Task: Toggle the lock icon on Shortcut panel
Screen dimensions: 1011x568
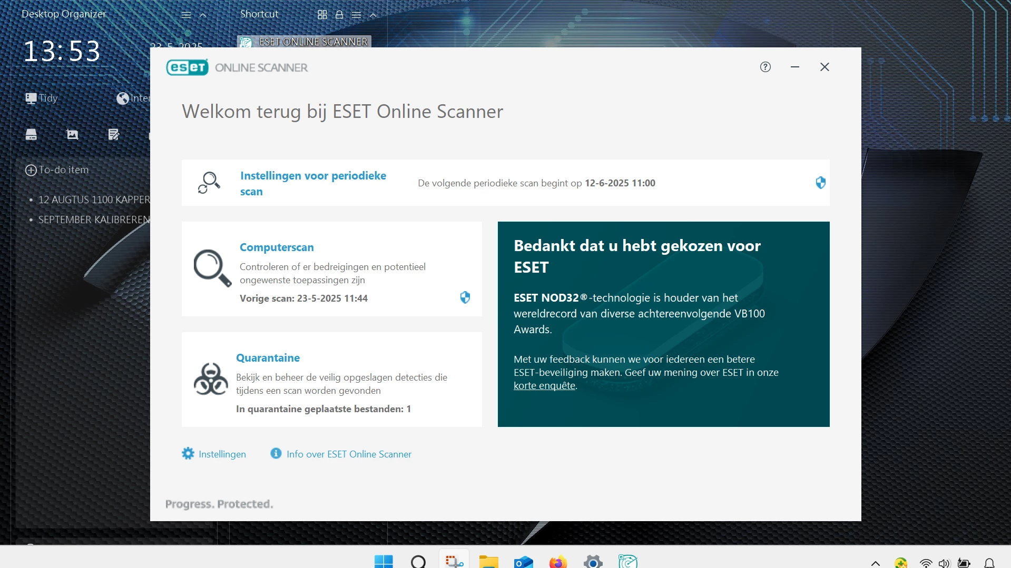Action: click(339, 15)
